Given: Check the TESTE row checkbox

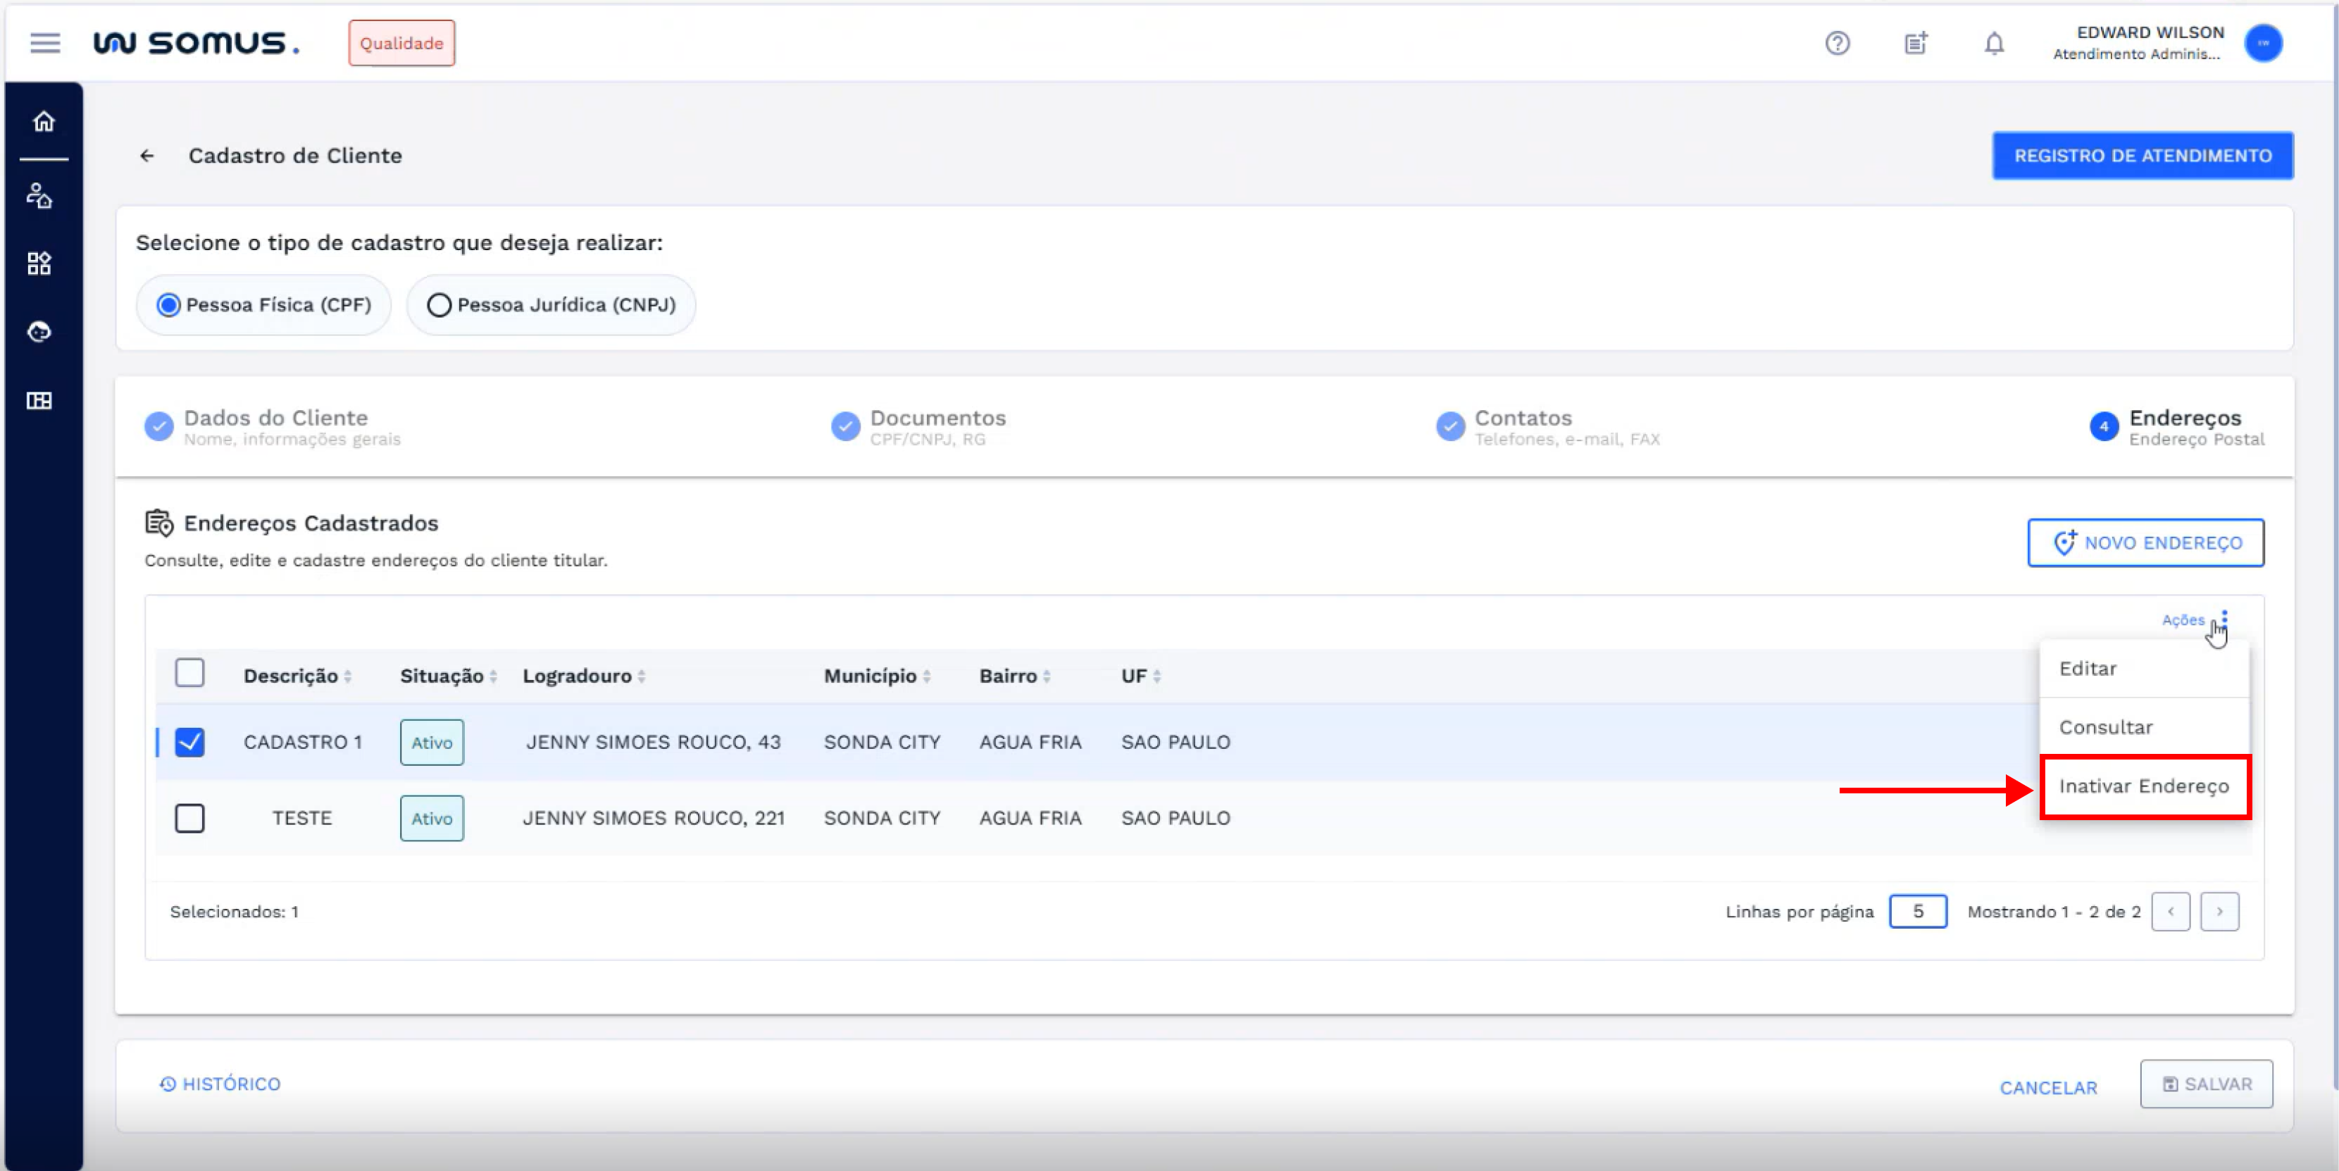Looking at the screenshot, I should tap(189, 819).
